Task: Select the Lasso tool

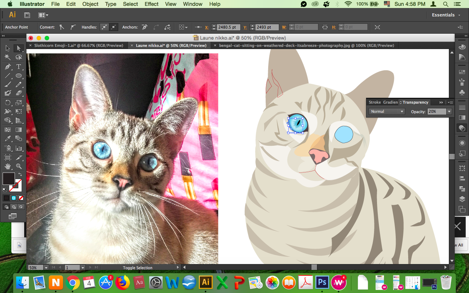Action: (19, 58)
